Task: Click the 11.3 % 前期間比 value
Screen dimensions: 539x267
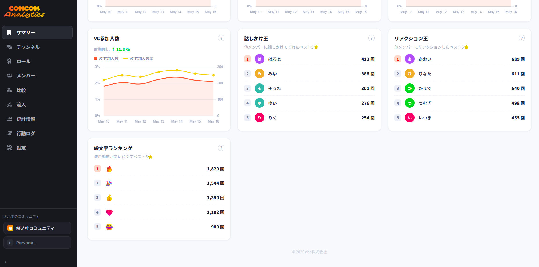Action: [x=123, y=49]
